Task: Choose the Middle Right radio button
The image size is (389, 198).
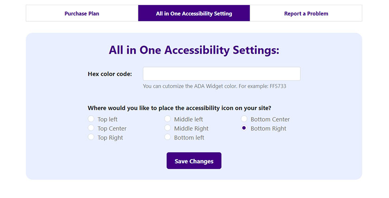Action: (x=167, y=128)
